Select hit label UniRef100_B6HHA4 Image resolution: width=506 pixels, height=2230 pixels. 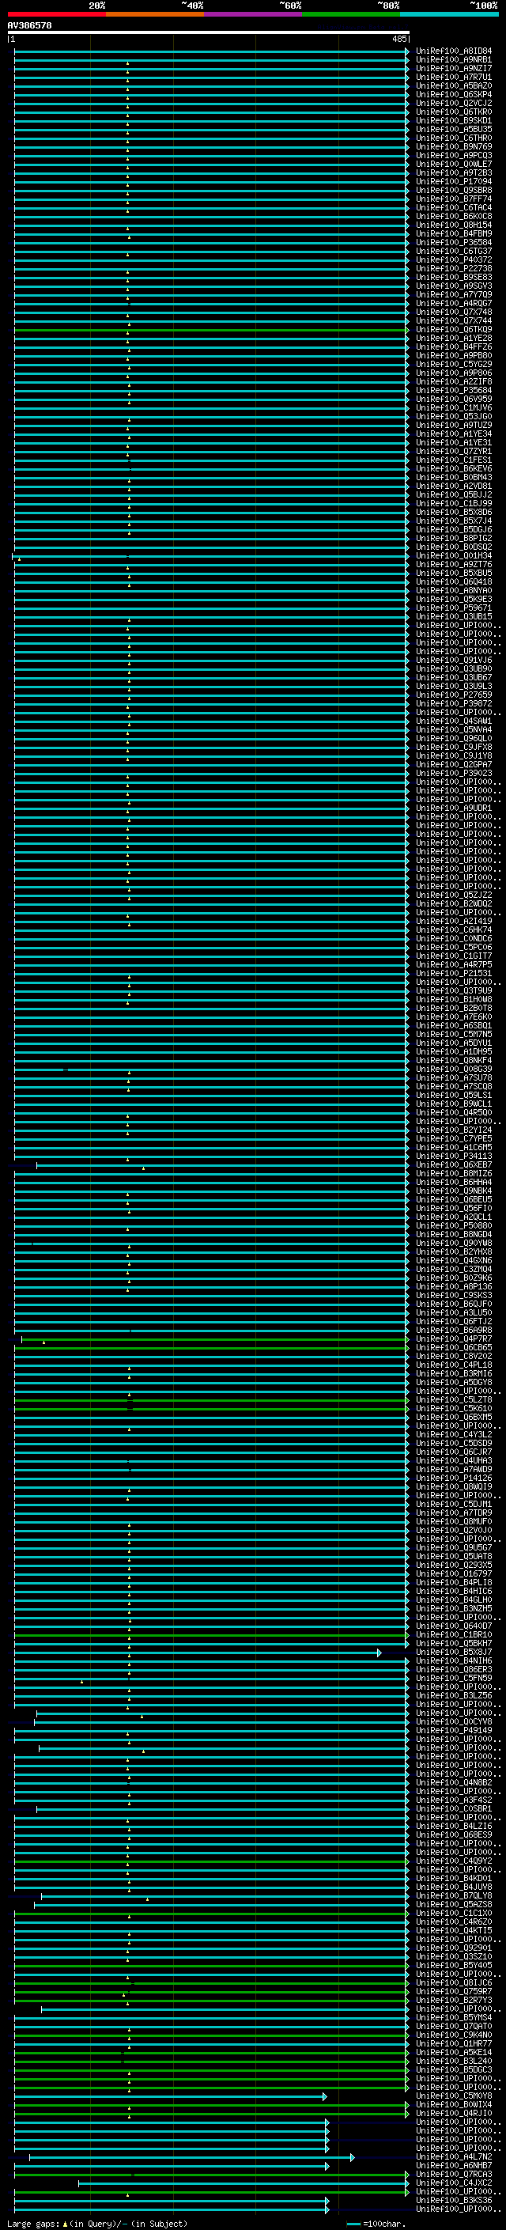pos(454,1182)
